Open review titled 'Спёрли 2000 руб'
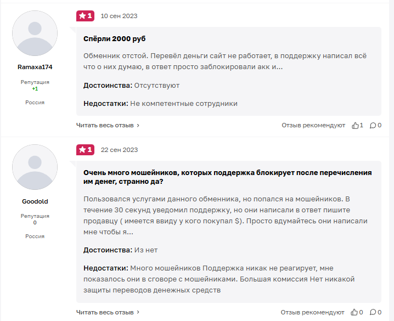The height and width of the screenshot is (321, 394). coord(114,39)
